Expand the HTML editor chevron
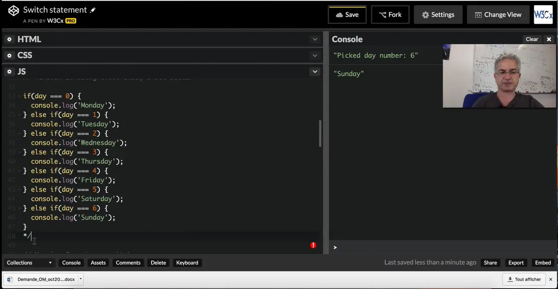Screen dimensions: 558x289 [315, 39]
